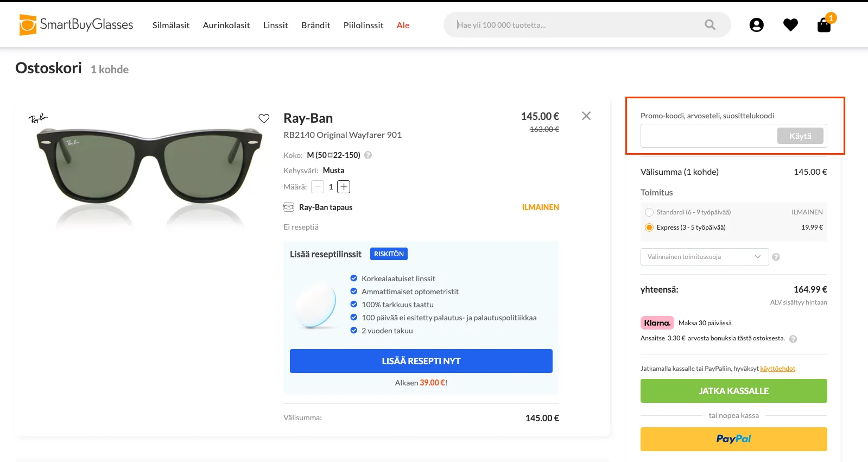Remove the Ray-Ban item with X
The height and width of the screenshot is (462, 868).
(x=586, y=116)
